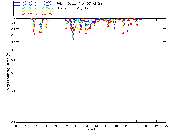Click the y-axis tick label 0.2

(13, 91)
